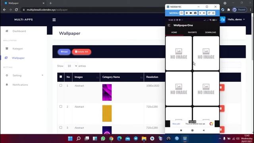Switch to HOME tab in WallpaperOne
The image size is (254, 143).
[174, 33]
